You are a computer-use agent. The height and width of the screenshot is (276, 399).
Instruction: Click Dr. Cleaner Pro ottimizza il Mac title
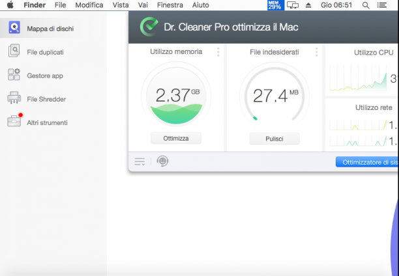pos(231,27)
